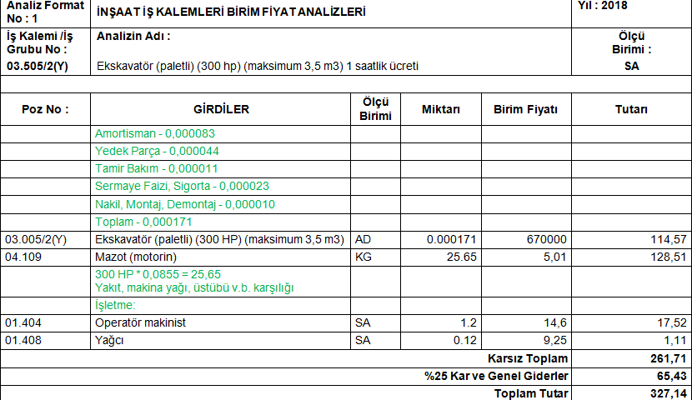Click the 'Operatör makinist' row label

point(140,322)
